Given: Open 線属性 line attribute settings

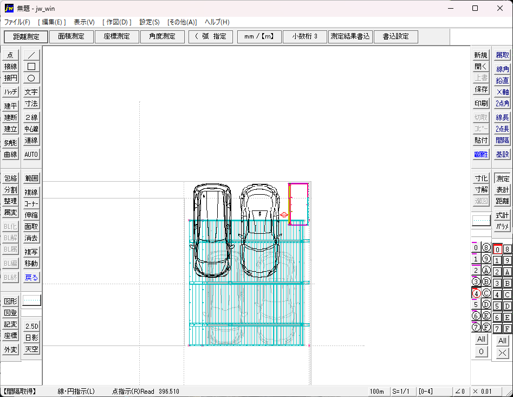Looking at the screenshot, I should [481, 154].
